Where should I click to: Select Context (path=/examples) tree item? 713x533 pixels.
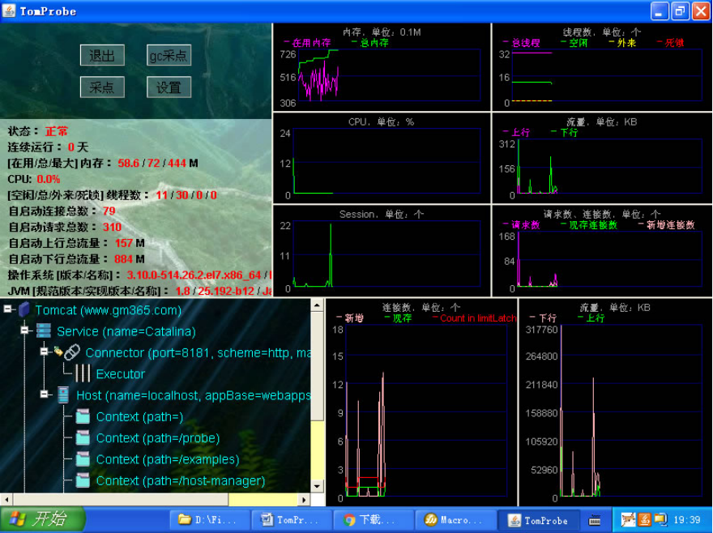coord(168,459)
